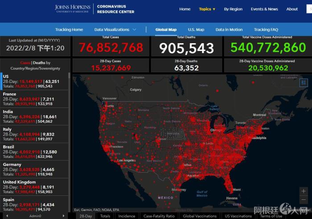This screenshot has width=312, height=219.
Task: Open Data in Motion page
Action: [x=229, y=29]
